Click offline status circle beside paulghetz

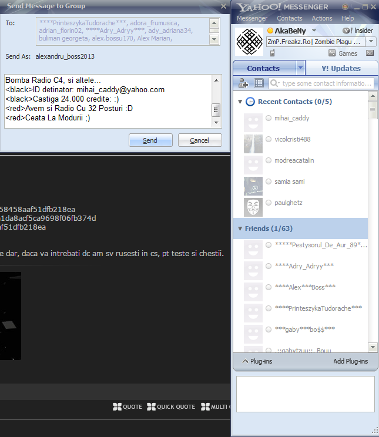269,203
